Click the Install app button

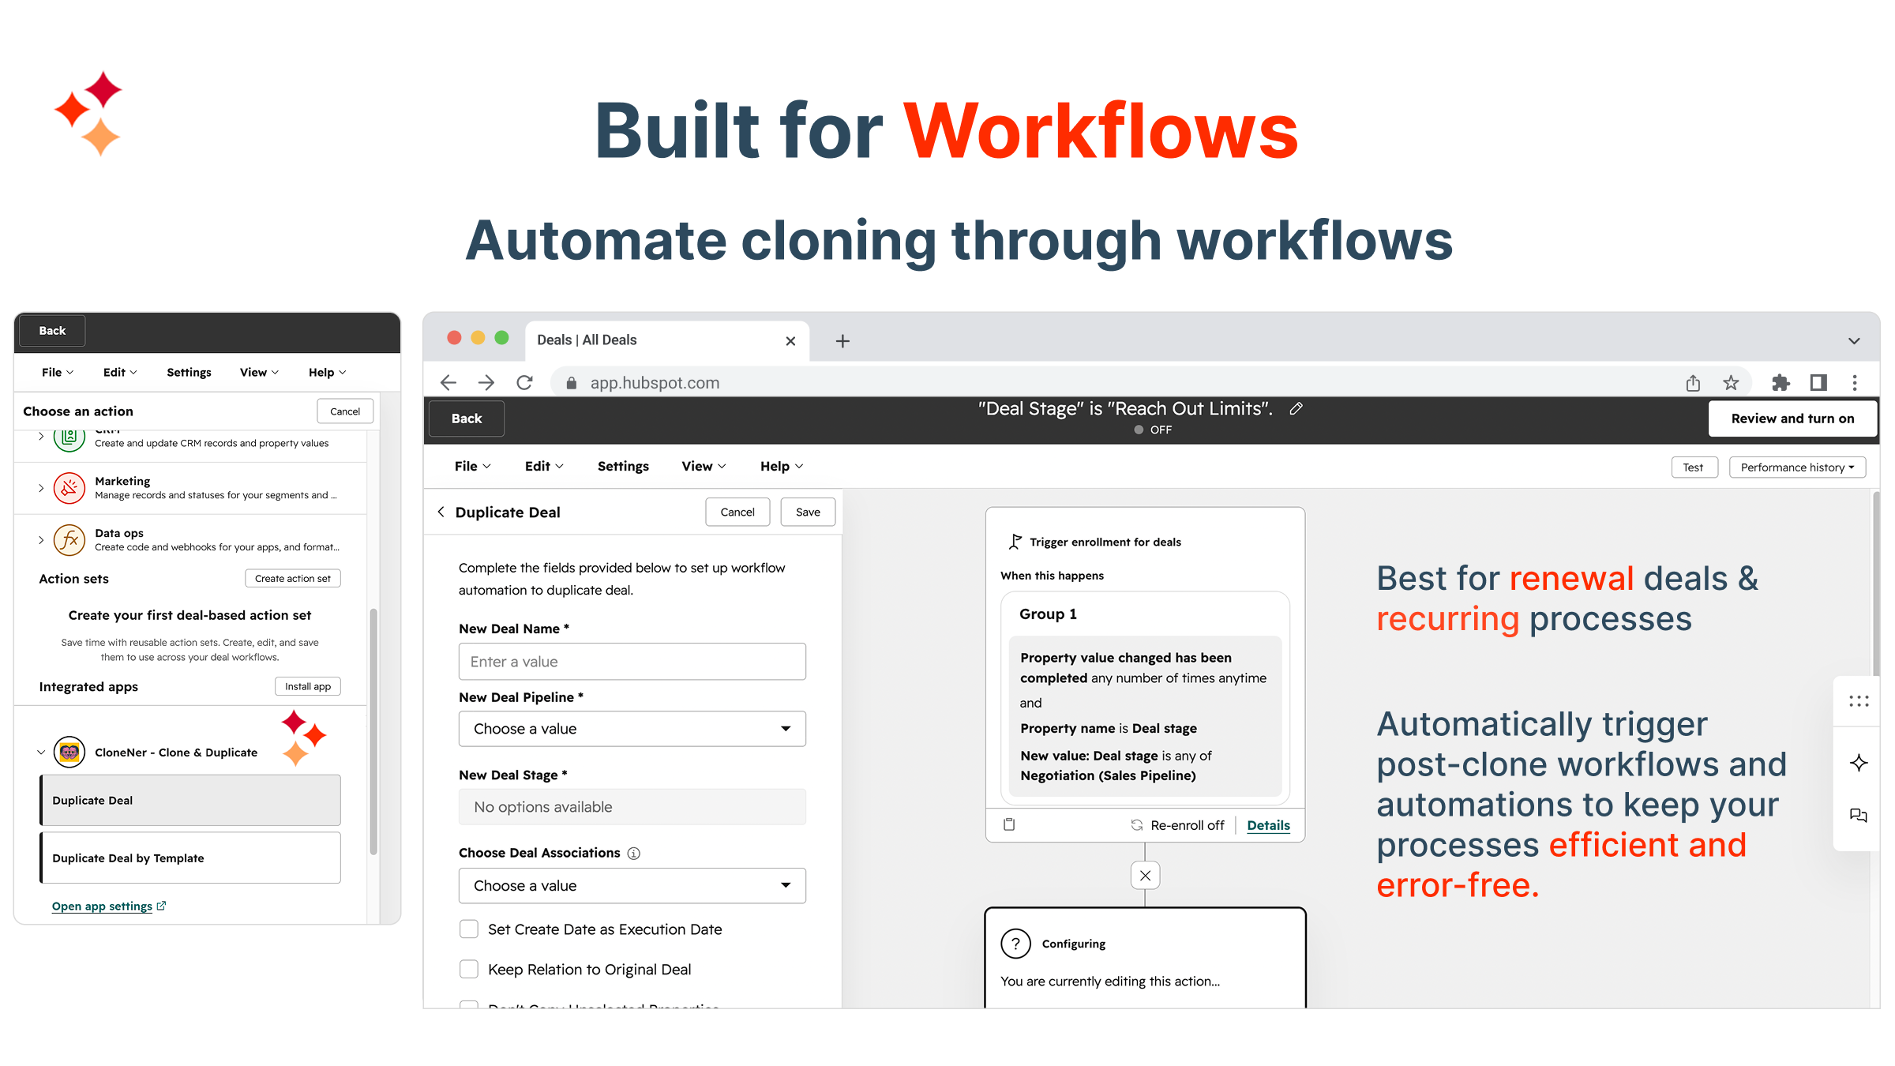(x=308, y=686)
